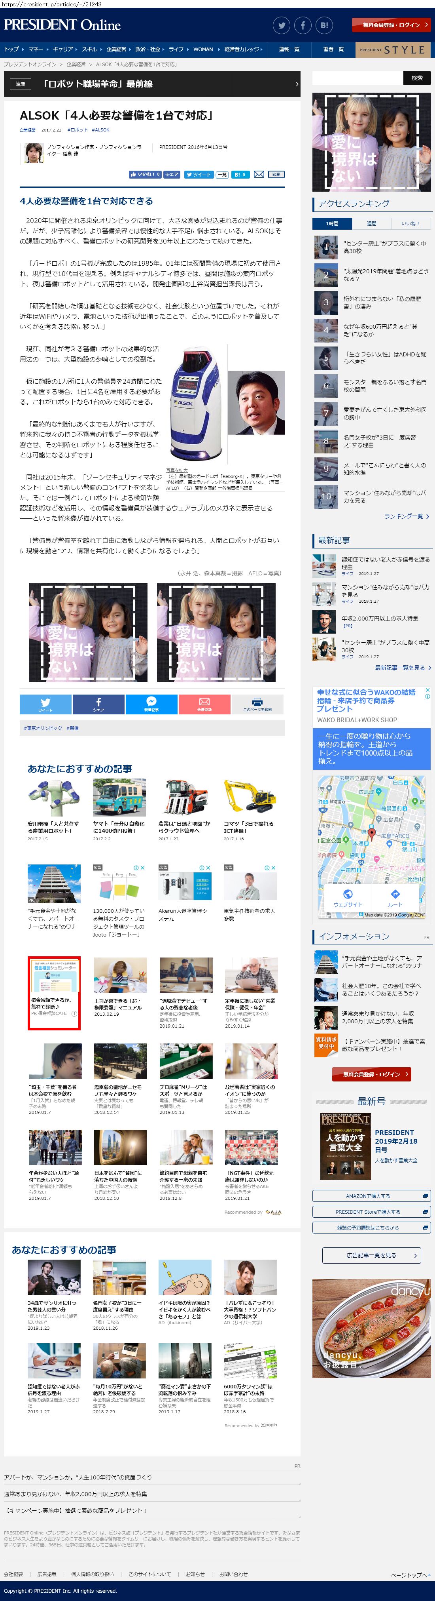This screenshot has height=1601, width=435.
Task: Expand the「ロボット職場革命」最前線 series banner arrow
Action: click(x=297, y=84)
